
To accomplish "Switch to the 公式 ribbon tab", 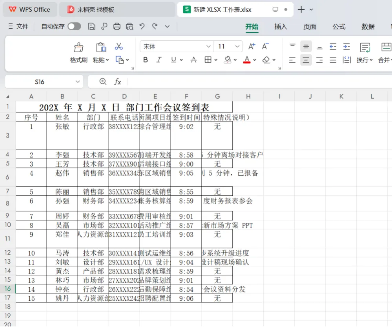I will click(339, 27).
